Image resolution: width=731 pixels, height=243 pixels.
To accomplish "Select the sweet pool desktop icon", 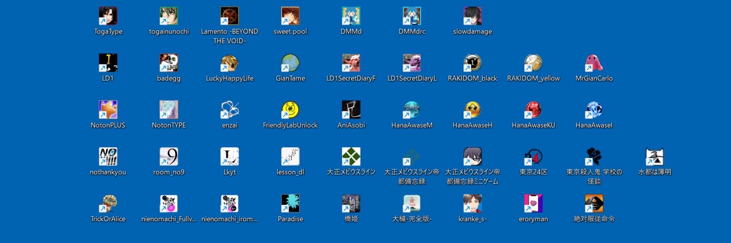I will tap(290, 16).
